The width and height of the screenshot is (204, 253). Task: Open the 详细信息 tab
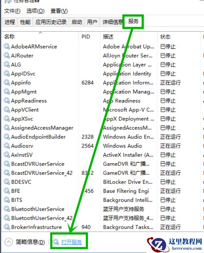[x=112, y=22]
